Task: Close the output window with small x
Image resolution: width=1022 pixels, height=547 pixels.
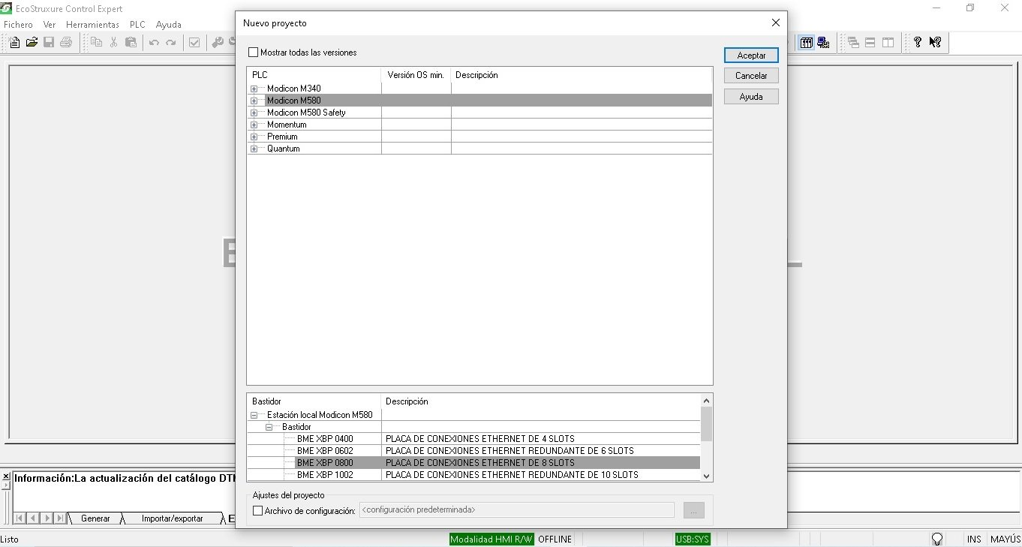Action: [6, 476]
